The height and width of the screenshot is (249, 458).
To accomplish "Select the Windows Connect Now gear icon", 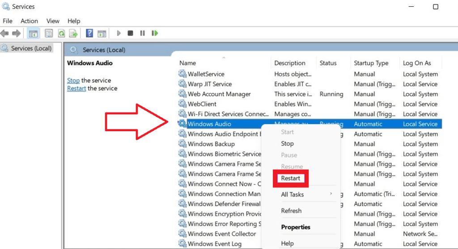I will (x=182, y=183).
